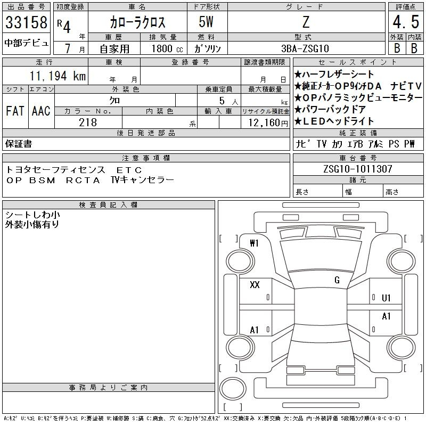426x426 pixels.
Task: Click lot number 33158
Action: click(26, 22)
